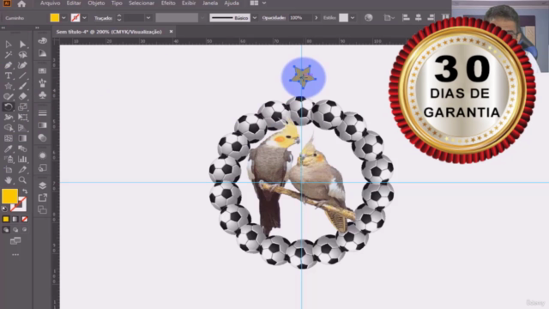Open the Arquivo menu
Image resolution: width=549 pixels, height=309 pixels.
pos(50,3)
